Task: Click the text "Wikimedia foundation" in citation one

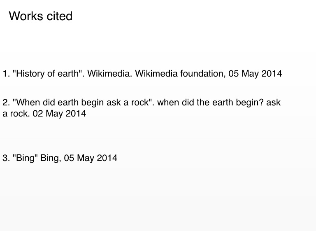Action: 179,74
